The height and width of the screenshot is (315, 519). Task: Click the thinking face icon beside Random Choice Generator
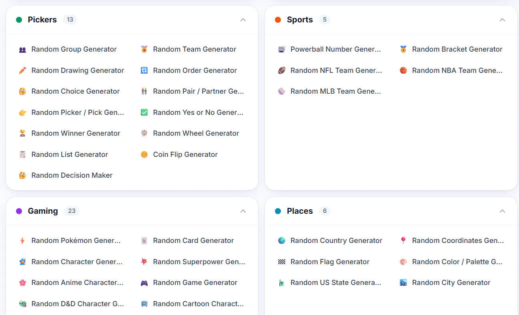point(22,91)
